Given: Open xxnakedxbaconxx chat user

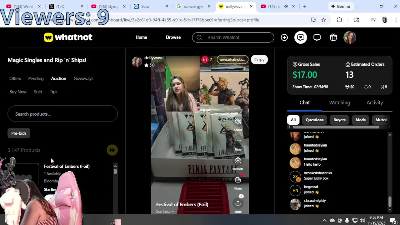Looking at the screenshot, I should (318, 173).
